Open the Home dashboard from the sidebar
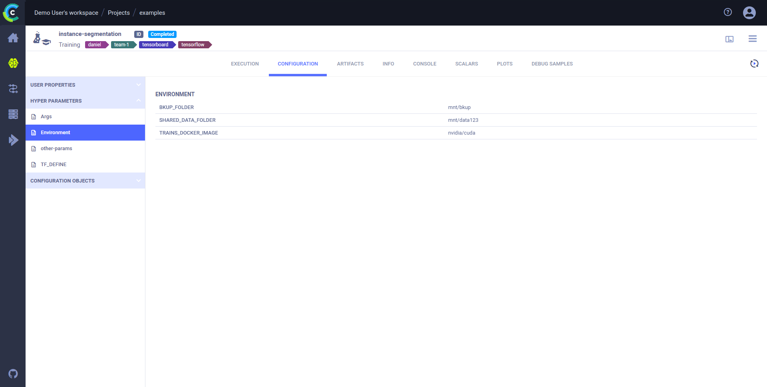767x387 pixels. tap(13, 38)
